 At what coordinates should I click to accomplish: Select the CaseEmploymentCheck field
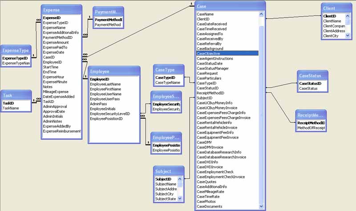pyautogui.click(x=215, y=172)
